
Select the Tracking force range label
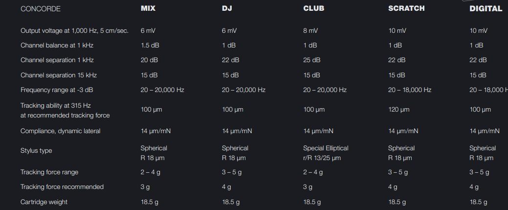pos(49,172)
